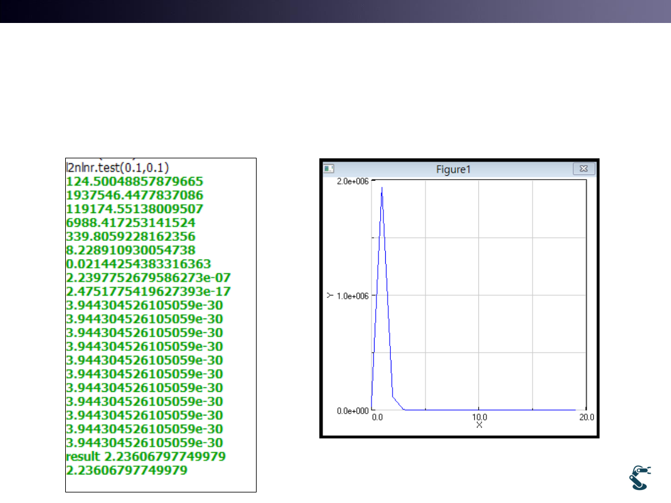Click the Figure1 title bar text
671x503 pixels.
[454, 170]
